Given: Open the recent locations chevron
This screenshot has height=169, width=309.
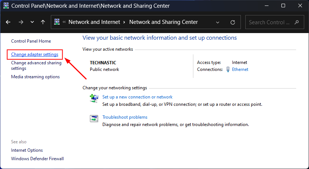Looking at the screenshot, I should click(x=32, y=22).
